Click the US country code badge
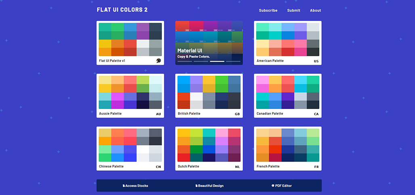The width and height of the screenshot is (415, 195). [316, 61]
